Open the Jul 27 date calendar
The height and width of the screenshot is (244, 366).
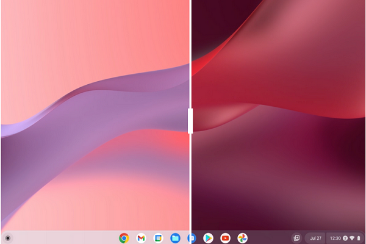point(315,238)
